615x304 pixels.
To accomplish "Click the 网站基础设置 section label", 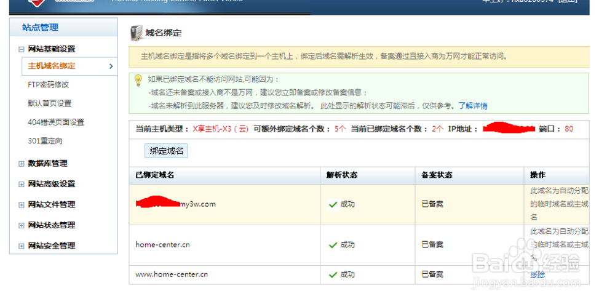I will coord(52,49).
